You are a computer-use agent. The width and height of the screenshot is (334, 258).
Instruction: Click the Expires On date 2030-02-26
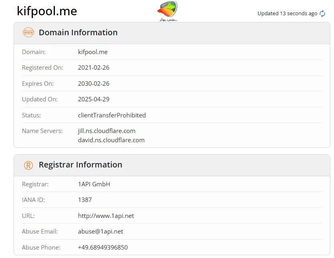coord(93,84)
